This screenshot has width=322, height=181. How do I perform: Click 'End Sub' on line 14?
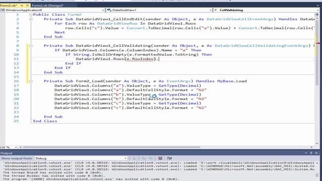(x=53, y=72)
